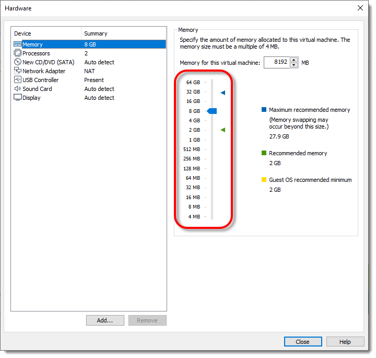Decrease memory with the down spinner arrow

(x=293, y=65)
